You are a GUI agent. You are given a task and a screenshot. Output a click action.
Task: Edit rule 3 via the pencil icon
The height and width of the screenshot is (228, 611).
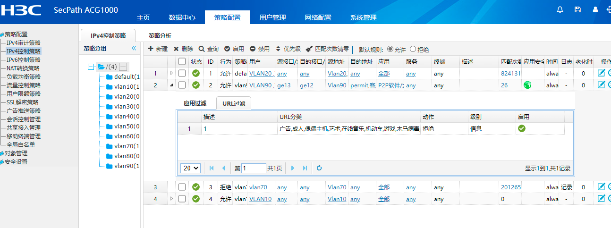tap(601, 187)
